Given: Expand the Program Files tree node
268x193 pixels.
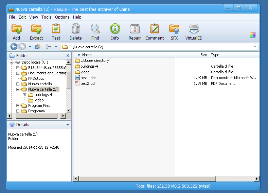Looking at the screenshot, I should 18,105.
